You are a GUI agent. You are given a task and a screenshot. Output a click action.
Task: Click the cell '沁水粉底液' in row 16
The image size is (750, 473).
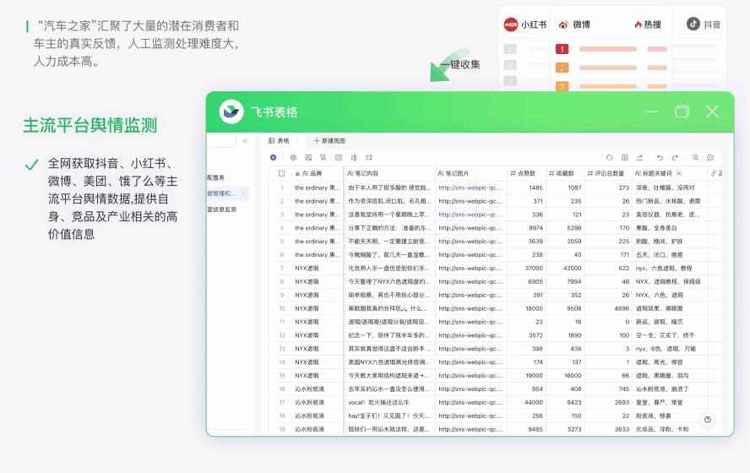pos(309,389)
